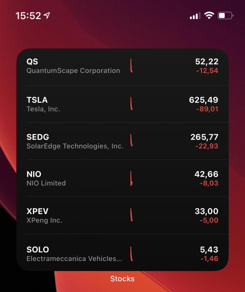The image size is (245, 292).
Task: Open the NIO Limited stock entry
Action: 122,178
